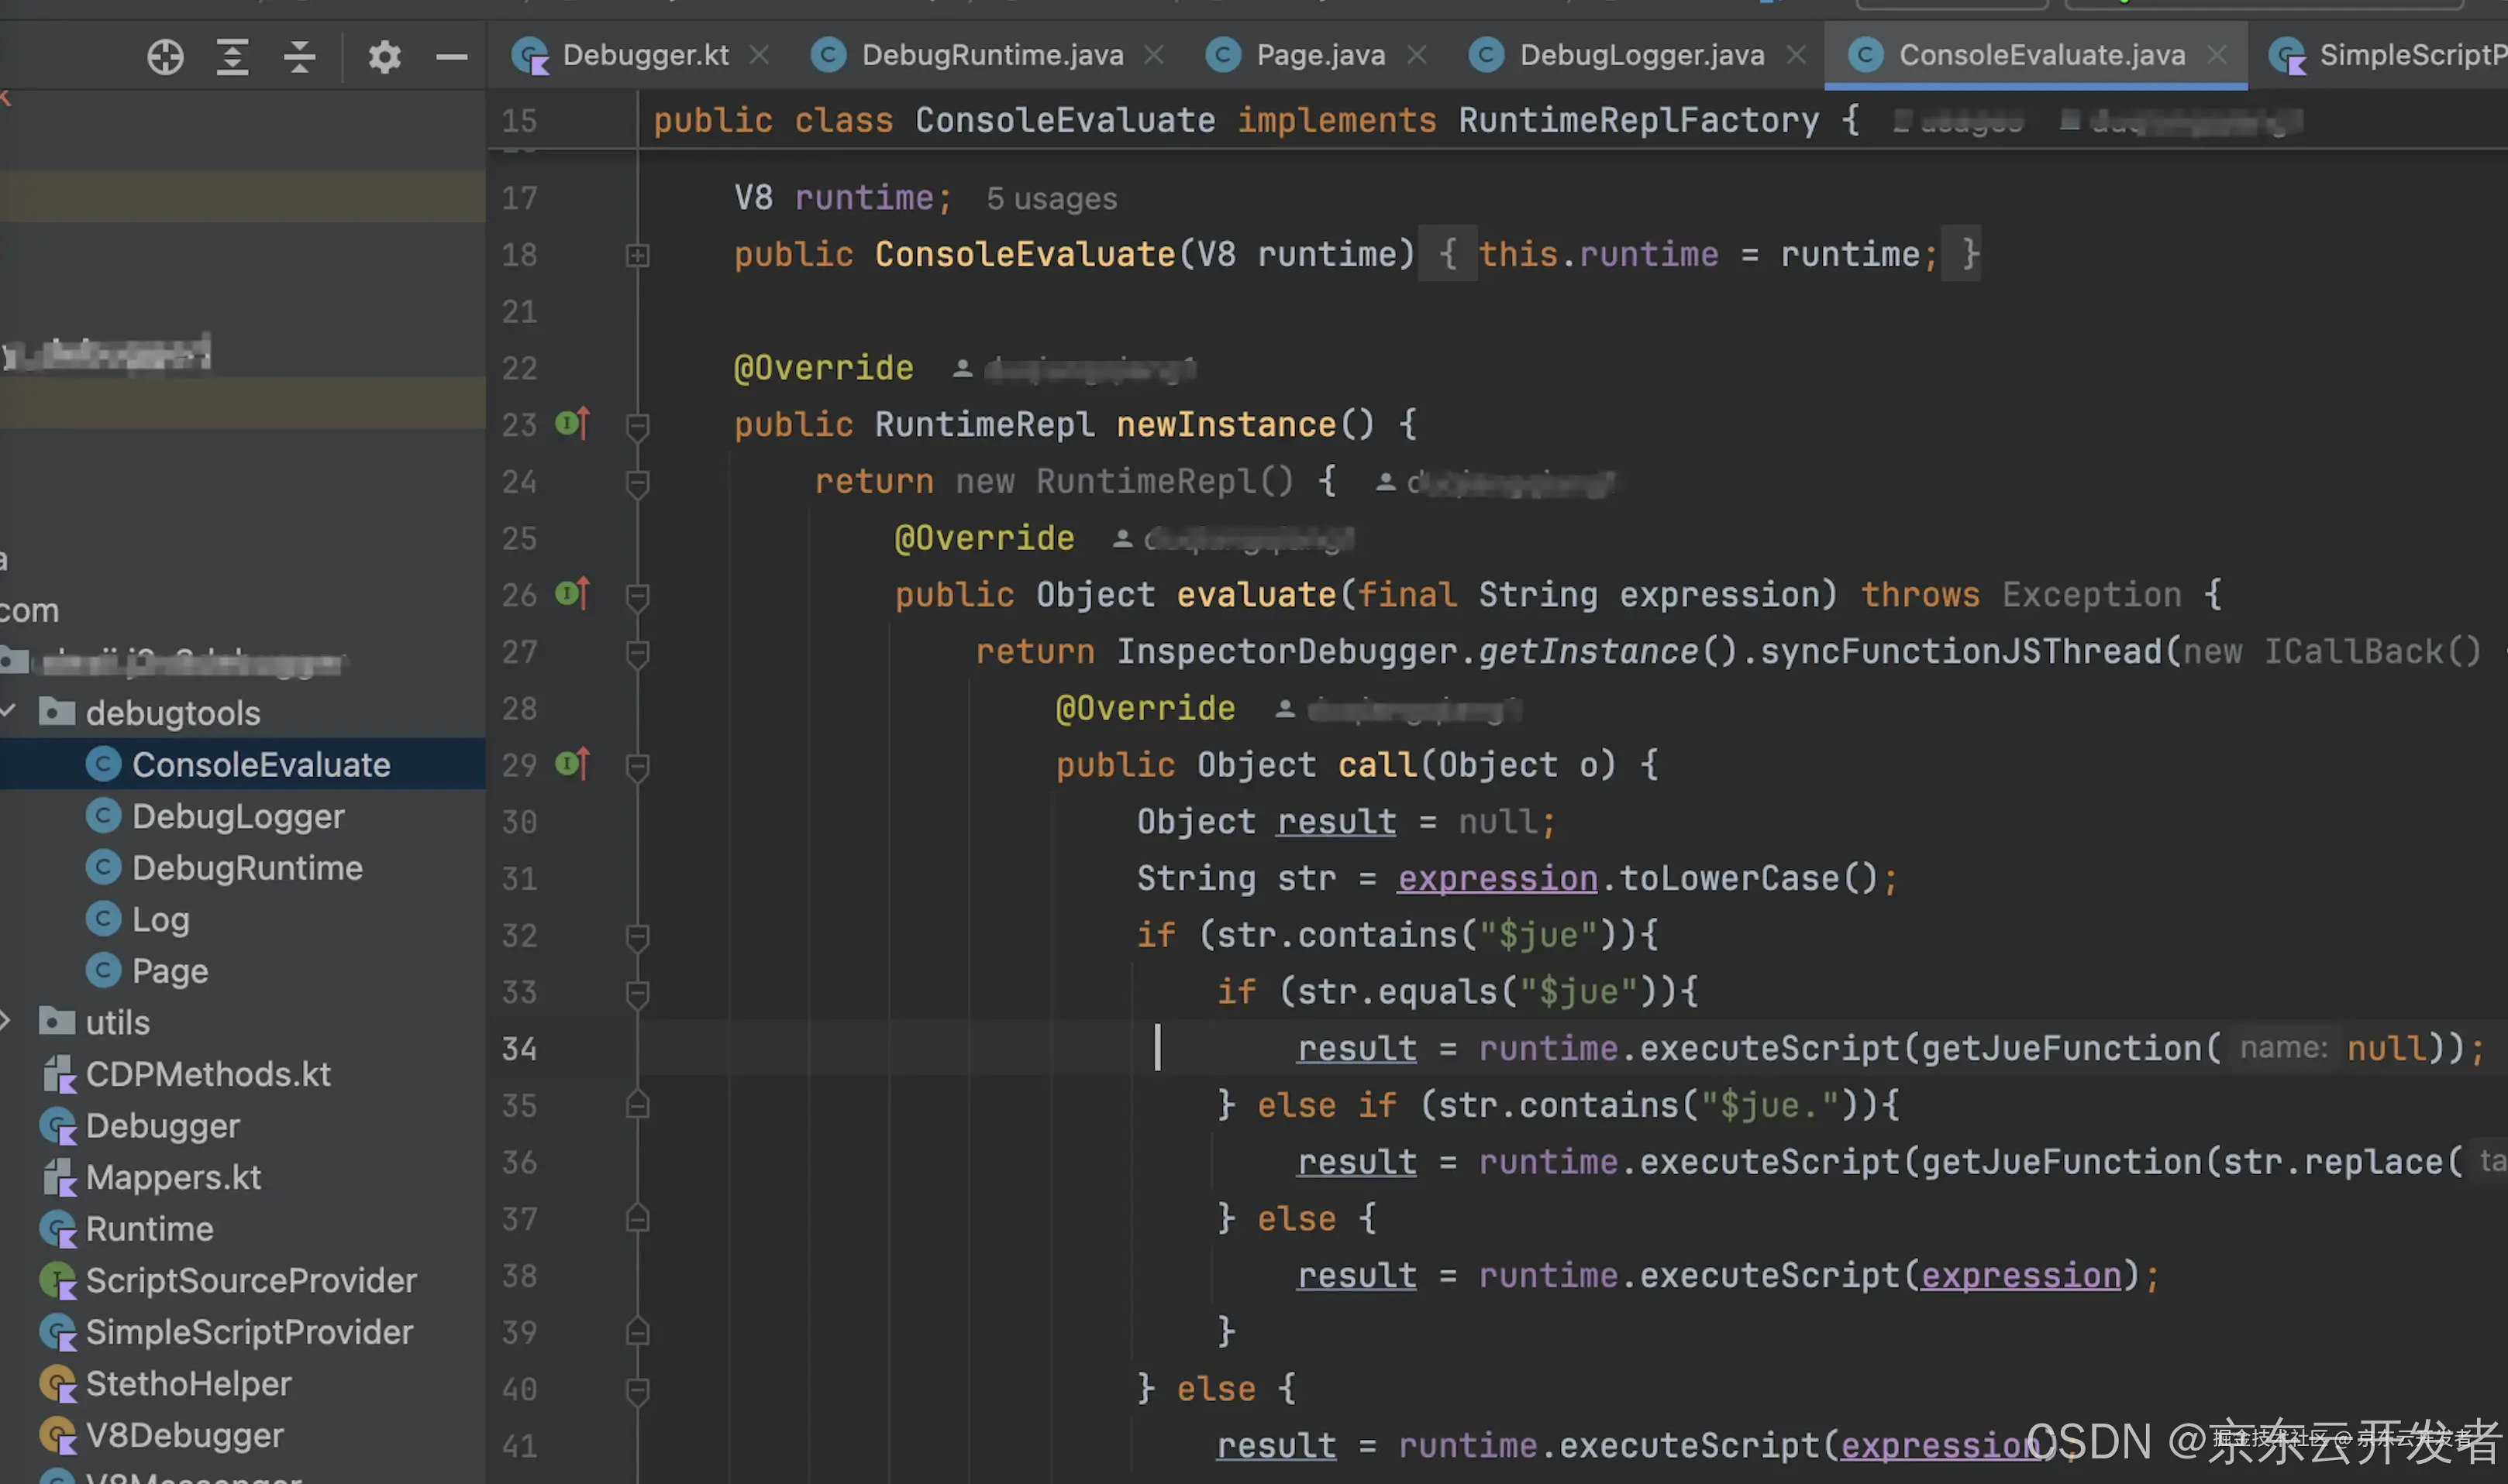
Task: Collapse the else block on line 40
Action: click(637, 1391)
